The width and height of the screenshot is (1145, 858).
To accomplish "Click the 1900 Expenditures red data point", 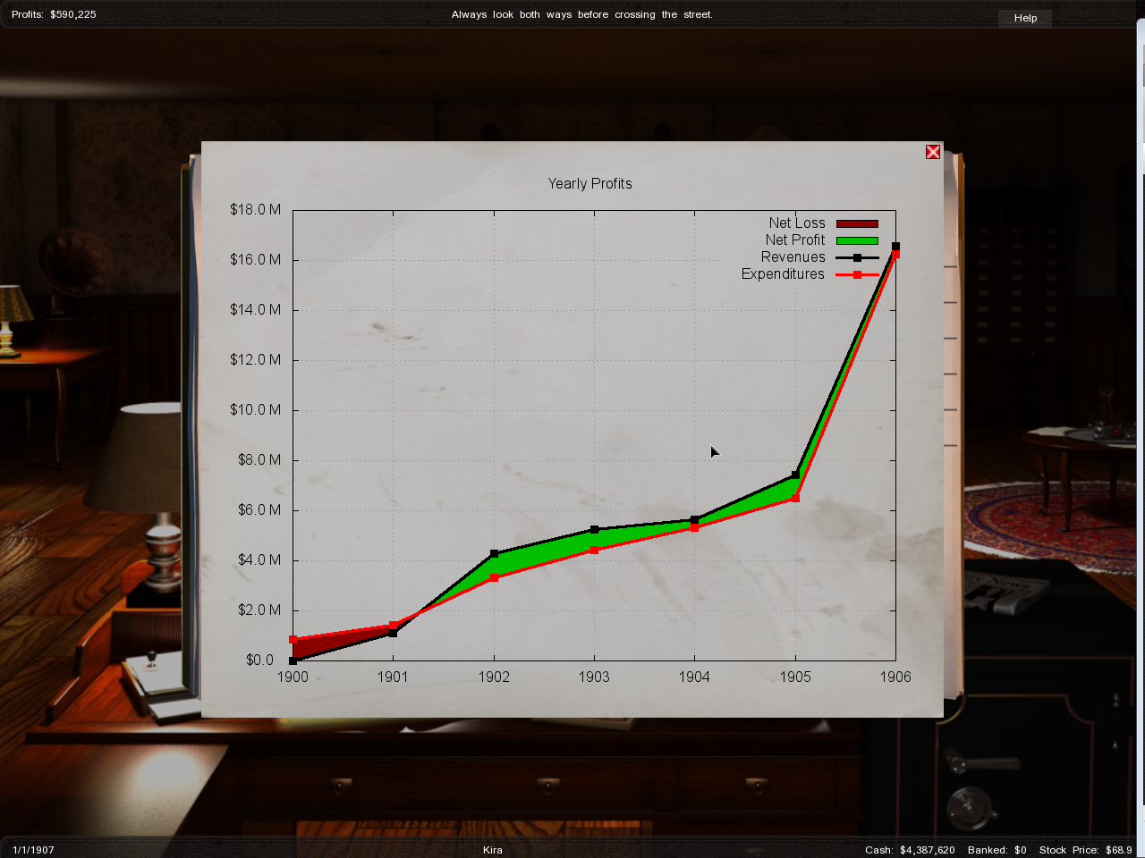I will click(x=293, y=640).
